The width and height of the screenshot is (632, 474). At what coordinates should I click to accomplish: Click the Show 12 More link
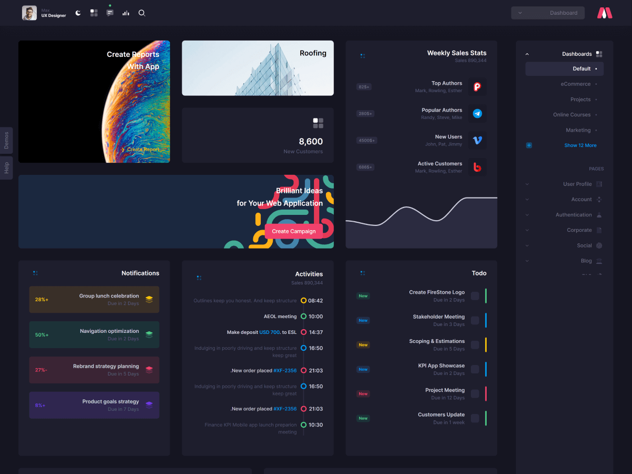pyautogui.click(x=580, y=145)
